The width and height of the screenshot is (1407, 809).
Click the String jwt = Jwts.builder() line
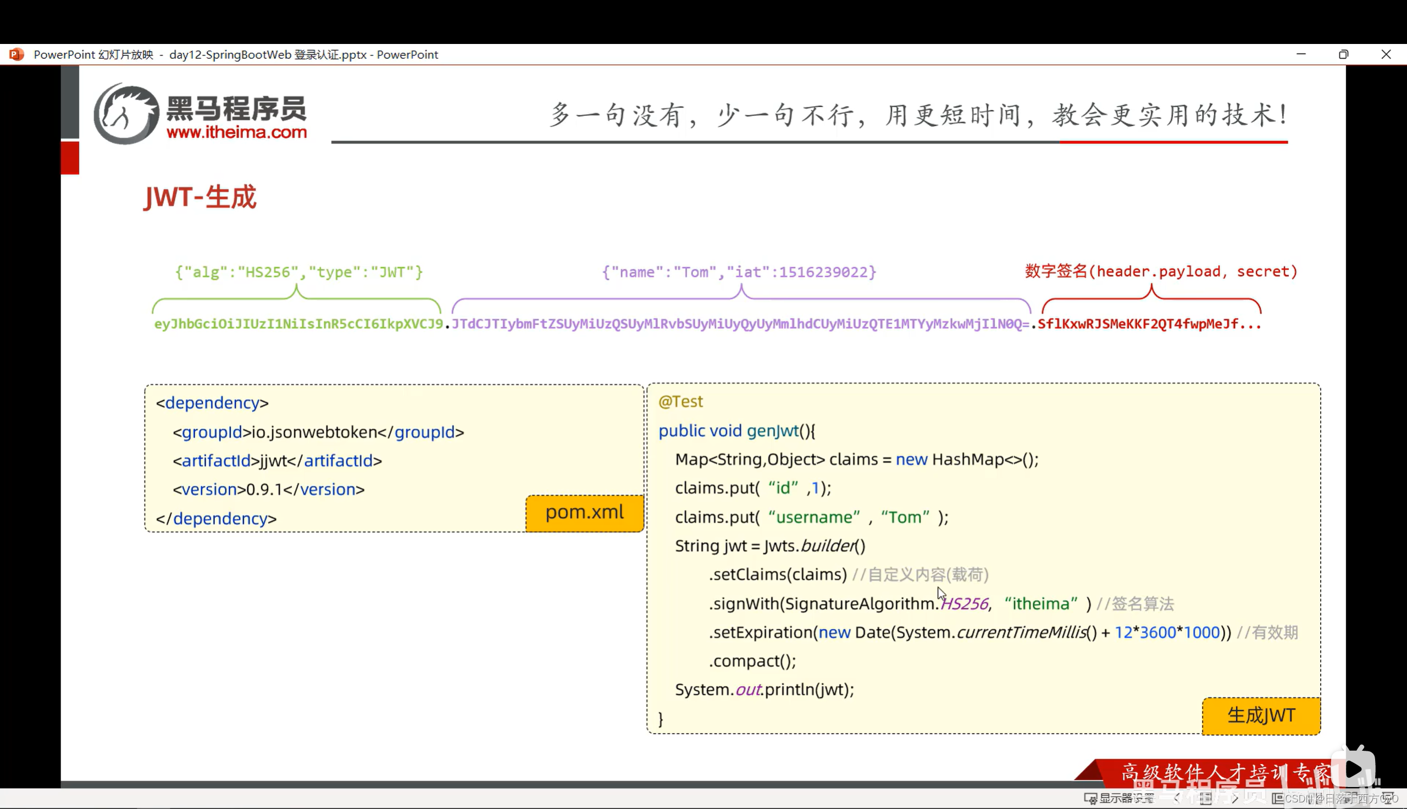click(770, 546)
